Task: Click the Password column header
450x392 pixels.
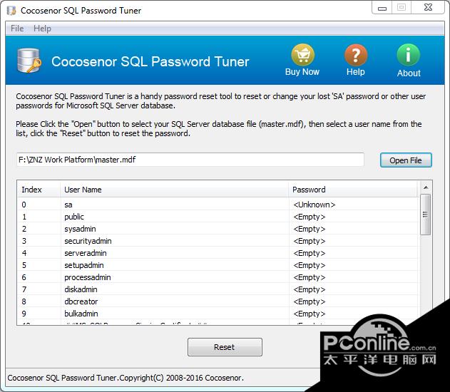Action: pyautogui.click(x=353, y=190)
